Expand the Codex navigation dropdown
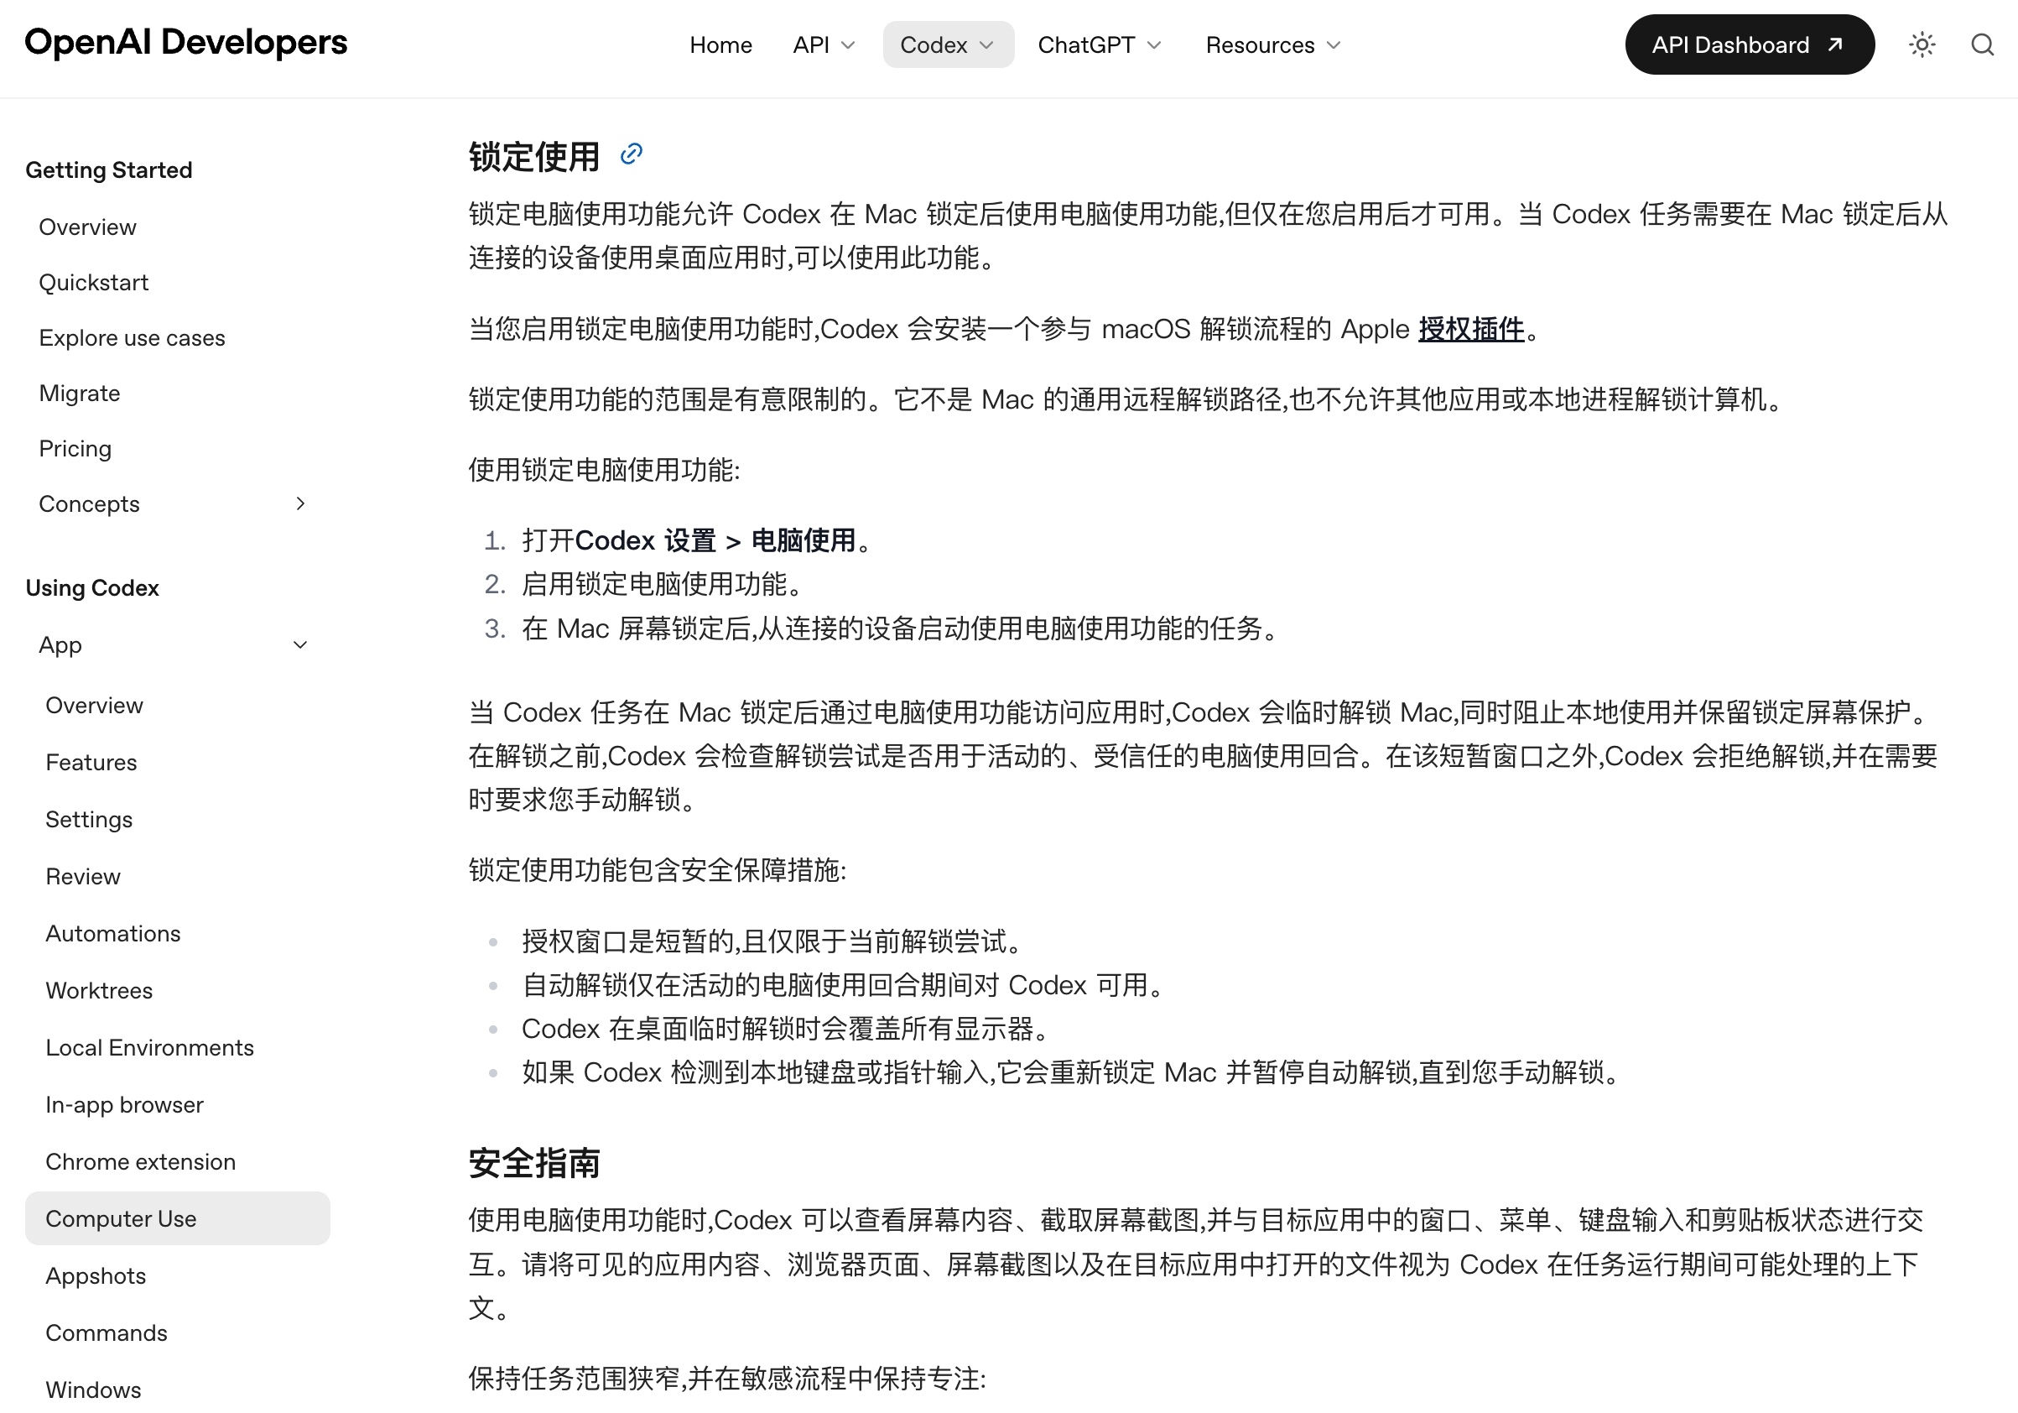Image resolution: width=2018 pixels, height=1413 pixels. (948, 44)
